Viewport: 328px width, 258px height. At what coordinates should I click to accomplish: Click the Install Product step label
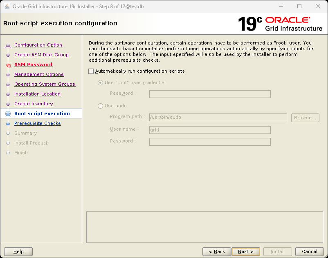[x=31, y=143]
